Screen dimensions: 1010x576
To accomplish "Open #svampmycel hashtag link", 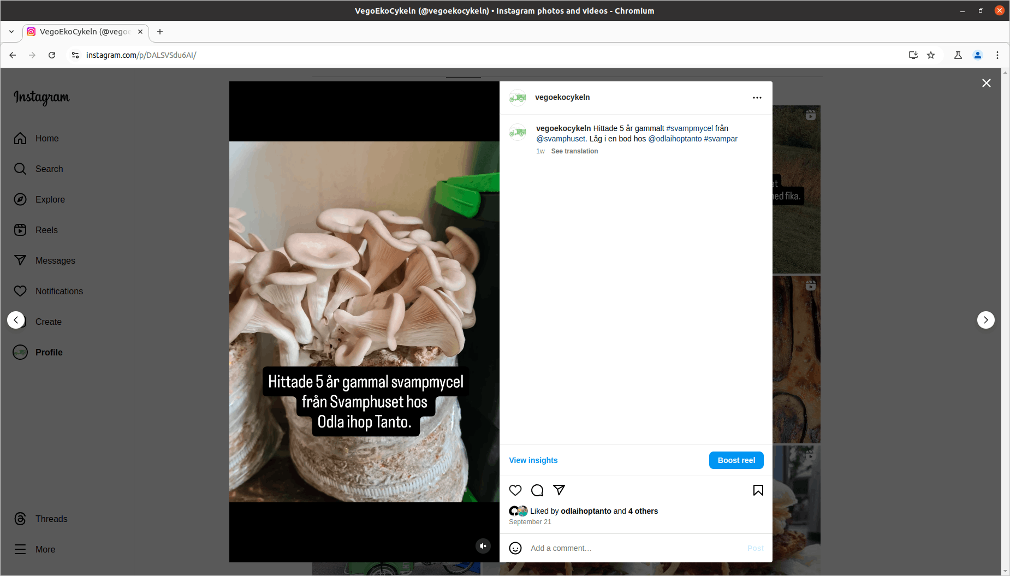I will [690, 128].
